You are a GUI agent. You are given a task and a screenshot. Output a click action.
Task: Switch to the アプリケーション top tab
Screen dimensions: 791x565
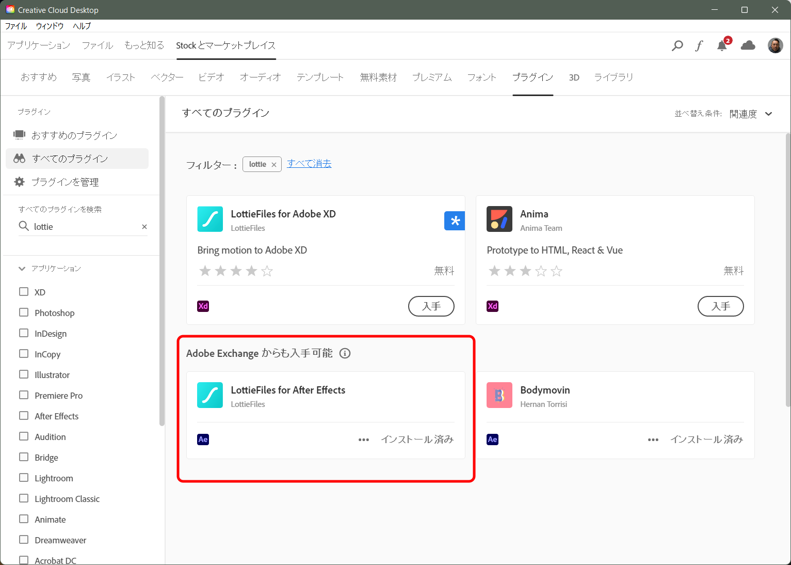[x=39, y=45]
